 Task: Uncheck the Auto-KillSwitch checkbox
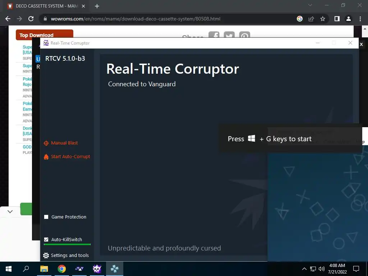tap(46, 239)
